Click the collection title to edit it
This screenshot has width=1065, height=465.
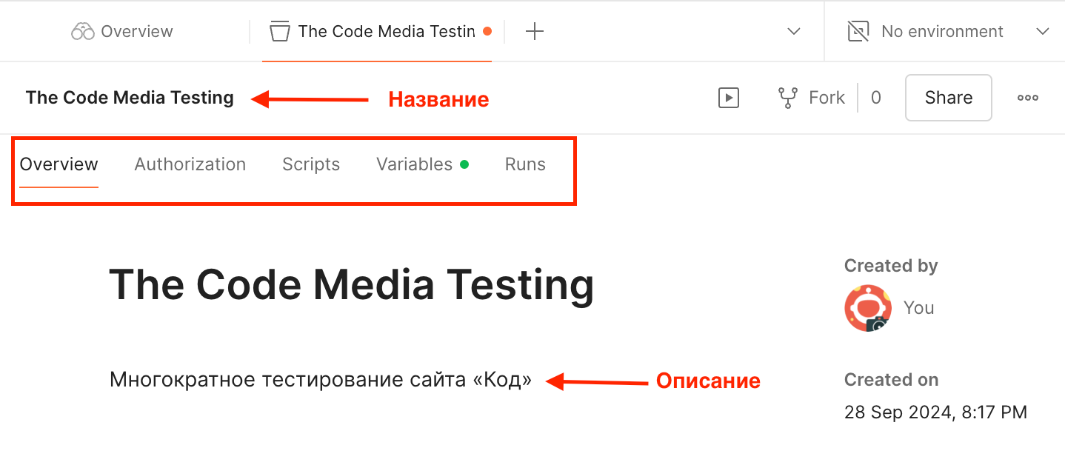pyautogui.click(x=130, y=97)
